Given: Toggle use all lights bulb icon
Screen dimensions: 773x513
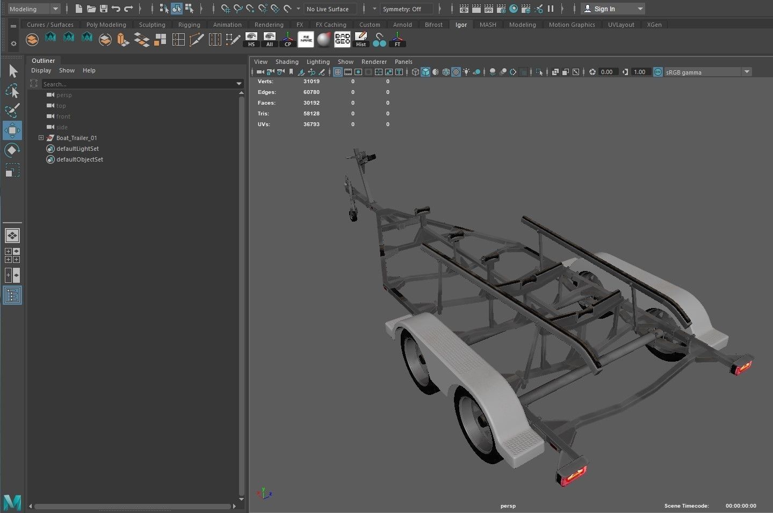Looking at the screenshot, I should [x=466, y=72].
